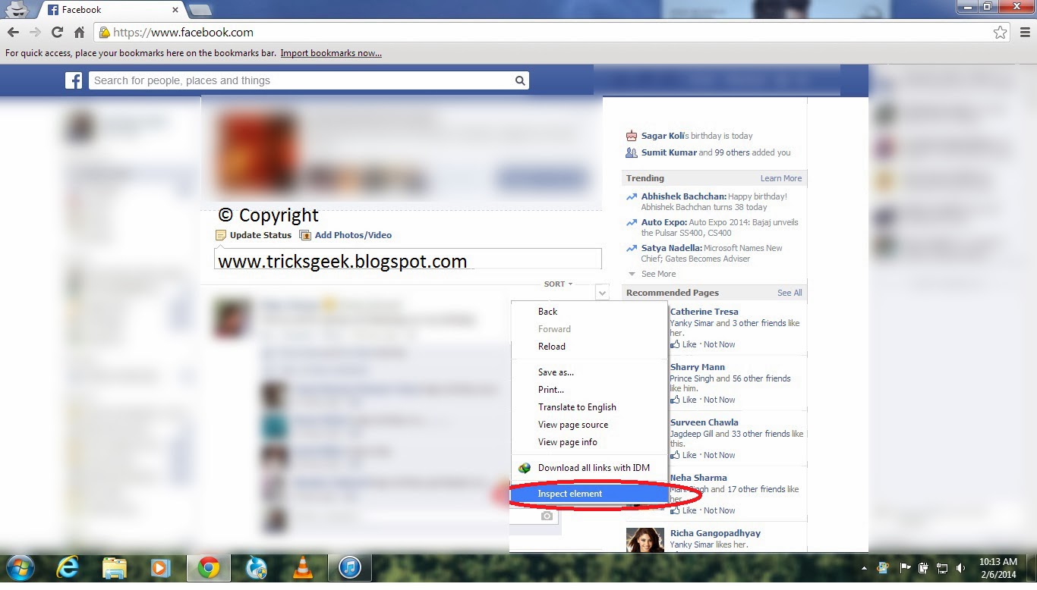Open Sharry Mann page link
The image size is (1037, 590).
pos(697,367)
